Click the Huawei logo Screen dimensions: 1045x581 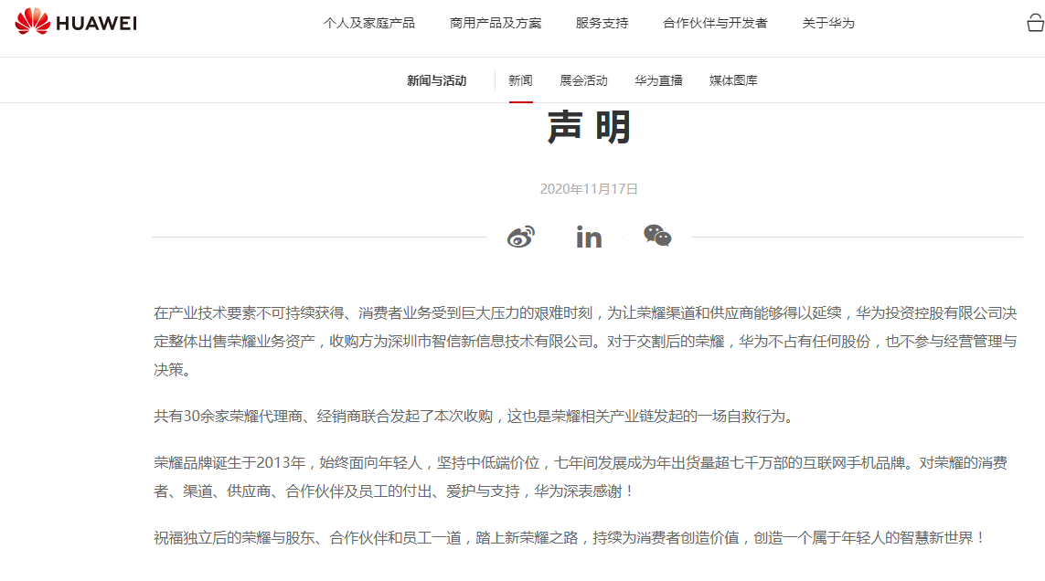(x=76, y=23)
